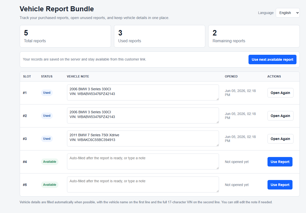Use Report for slot #5
The width and height of the screenshot is (306, 213).
(x=280, y=185)
